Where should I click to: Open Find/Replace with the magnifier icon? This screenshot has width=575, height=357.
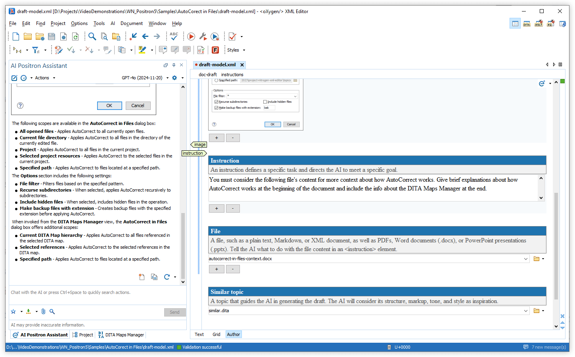[x=92, y=36]
